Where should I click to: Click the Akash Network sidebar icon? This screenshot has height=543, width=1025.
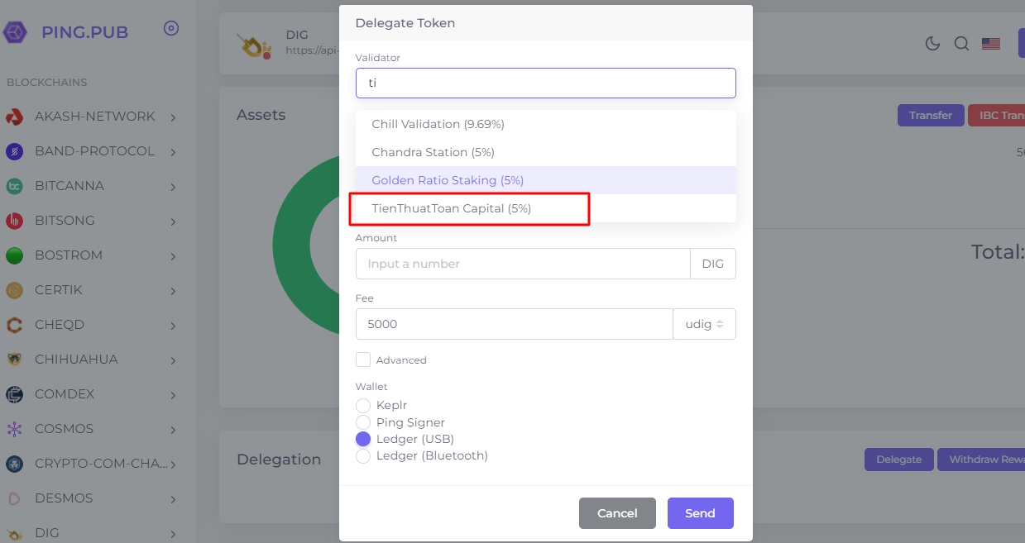coord(14,117)
